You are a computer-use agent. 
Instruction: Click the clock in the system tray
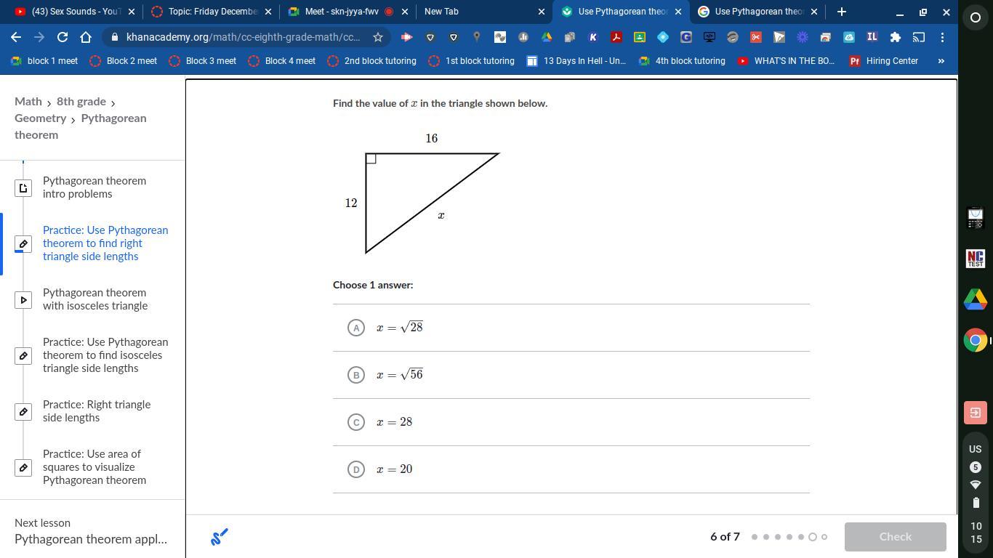click(976, 533)
